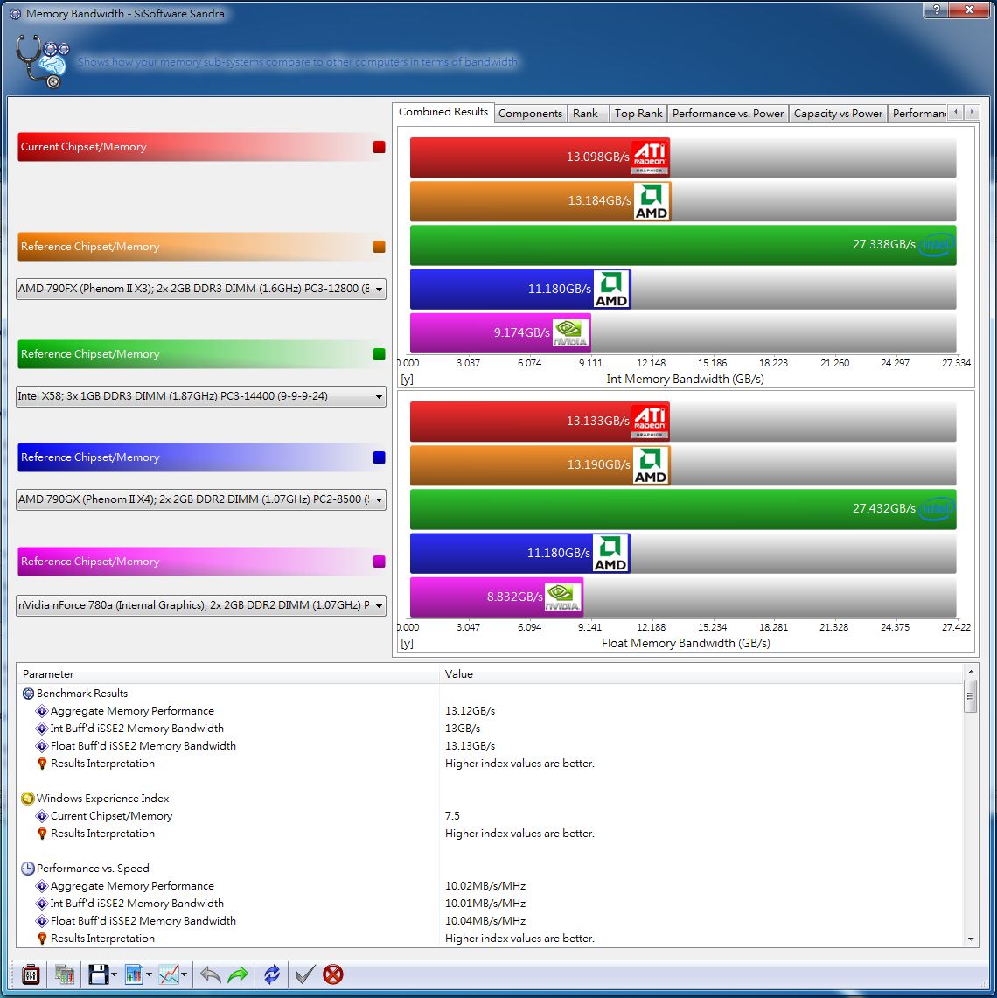
Task: Toggle the red Current Chipset/Memory checkbox
Action: click(379, 147)
